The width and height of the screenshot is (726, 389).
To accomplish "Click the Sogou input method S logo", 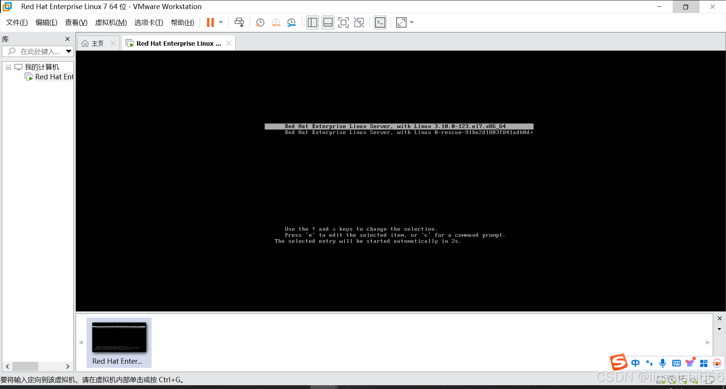I will (619, 363).
